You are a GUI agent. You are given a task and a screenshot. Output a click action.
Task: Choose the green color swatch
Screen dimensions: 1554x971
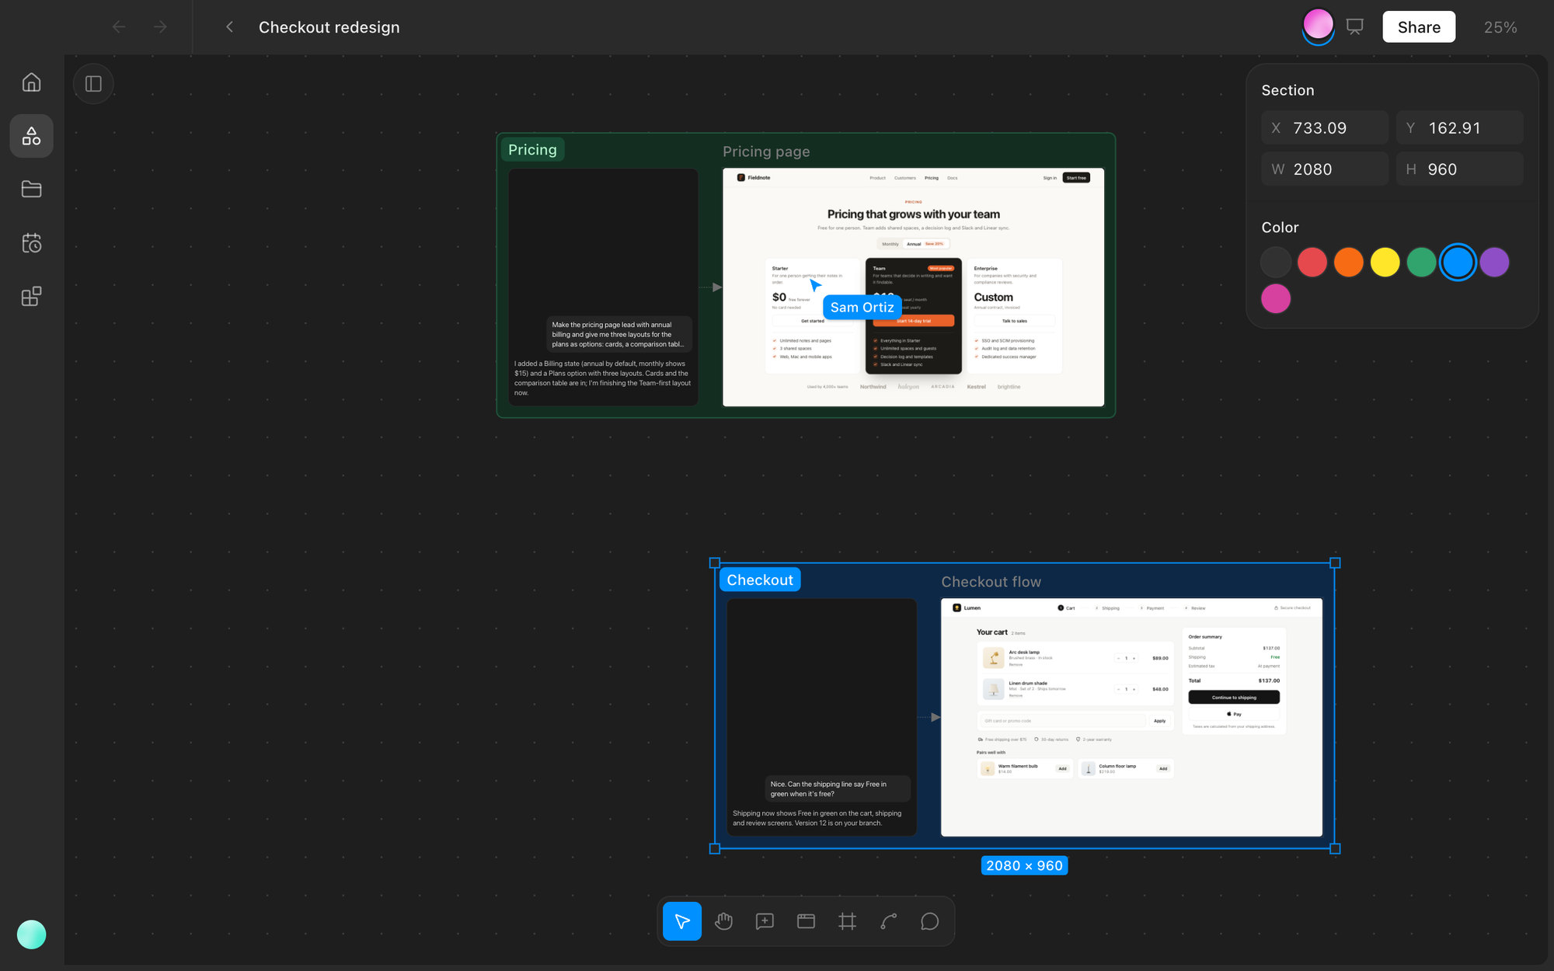1421,263
